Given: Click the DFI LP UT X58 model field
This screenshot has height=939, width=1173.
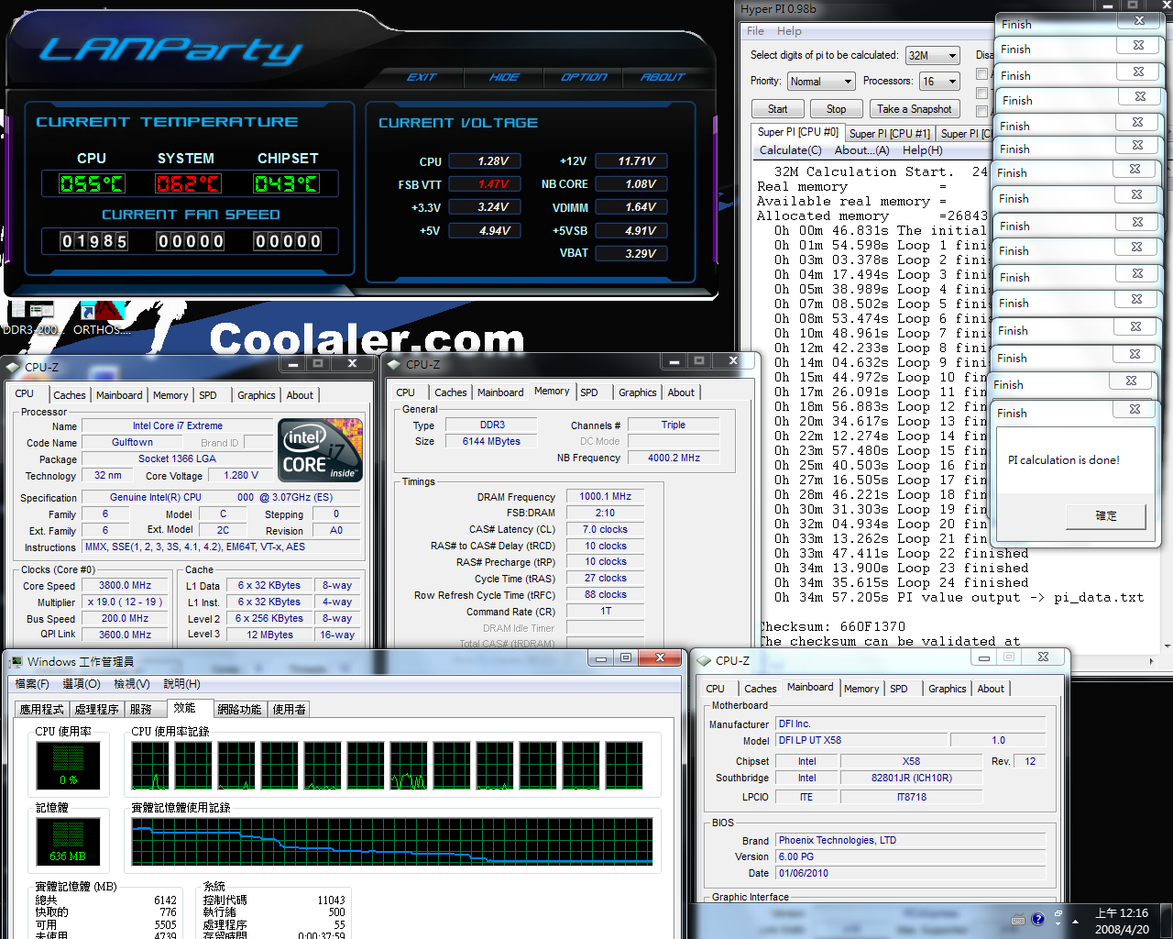Looking at the screenshot, I should (x=861, y=740).
